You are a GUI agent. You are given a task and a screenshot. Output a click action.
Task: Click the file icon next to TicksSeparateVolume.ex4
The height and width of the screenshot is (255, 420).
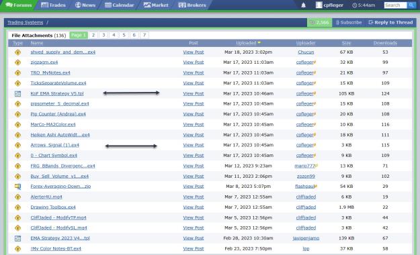point(17,83)
